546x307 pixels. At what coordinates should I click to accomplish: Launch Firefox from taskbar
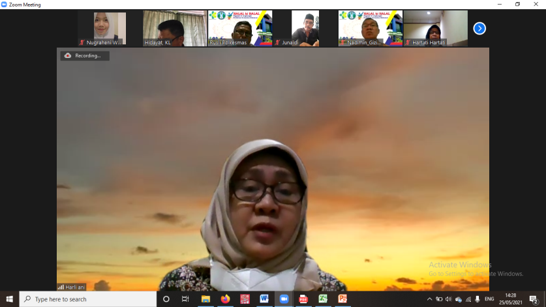click(225, 299)
